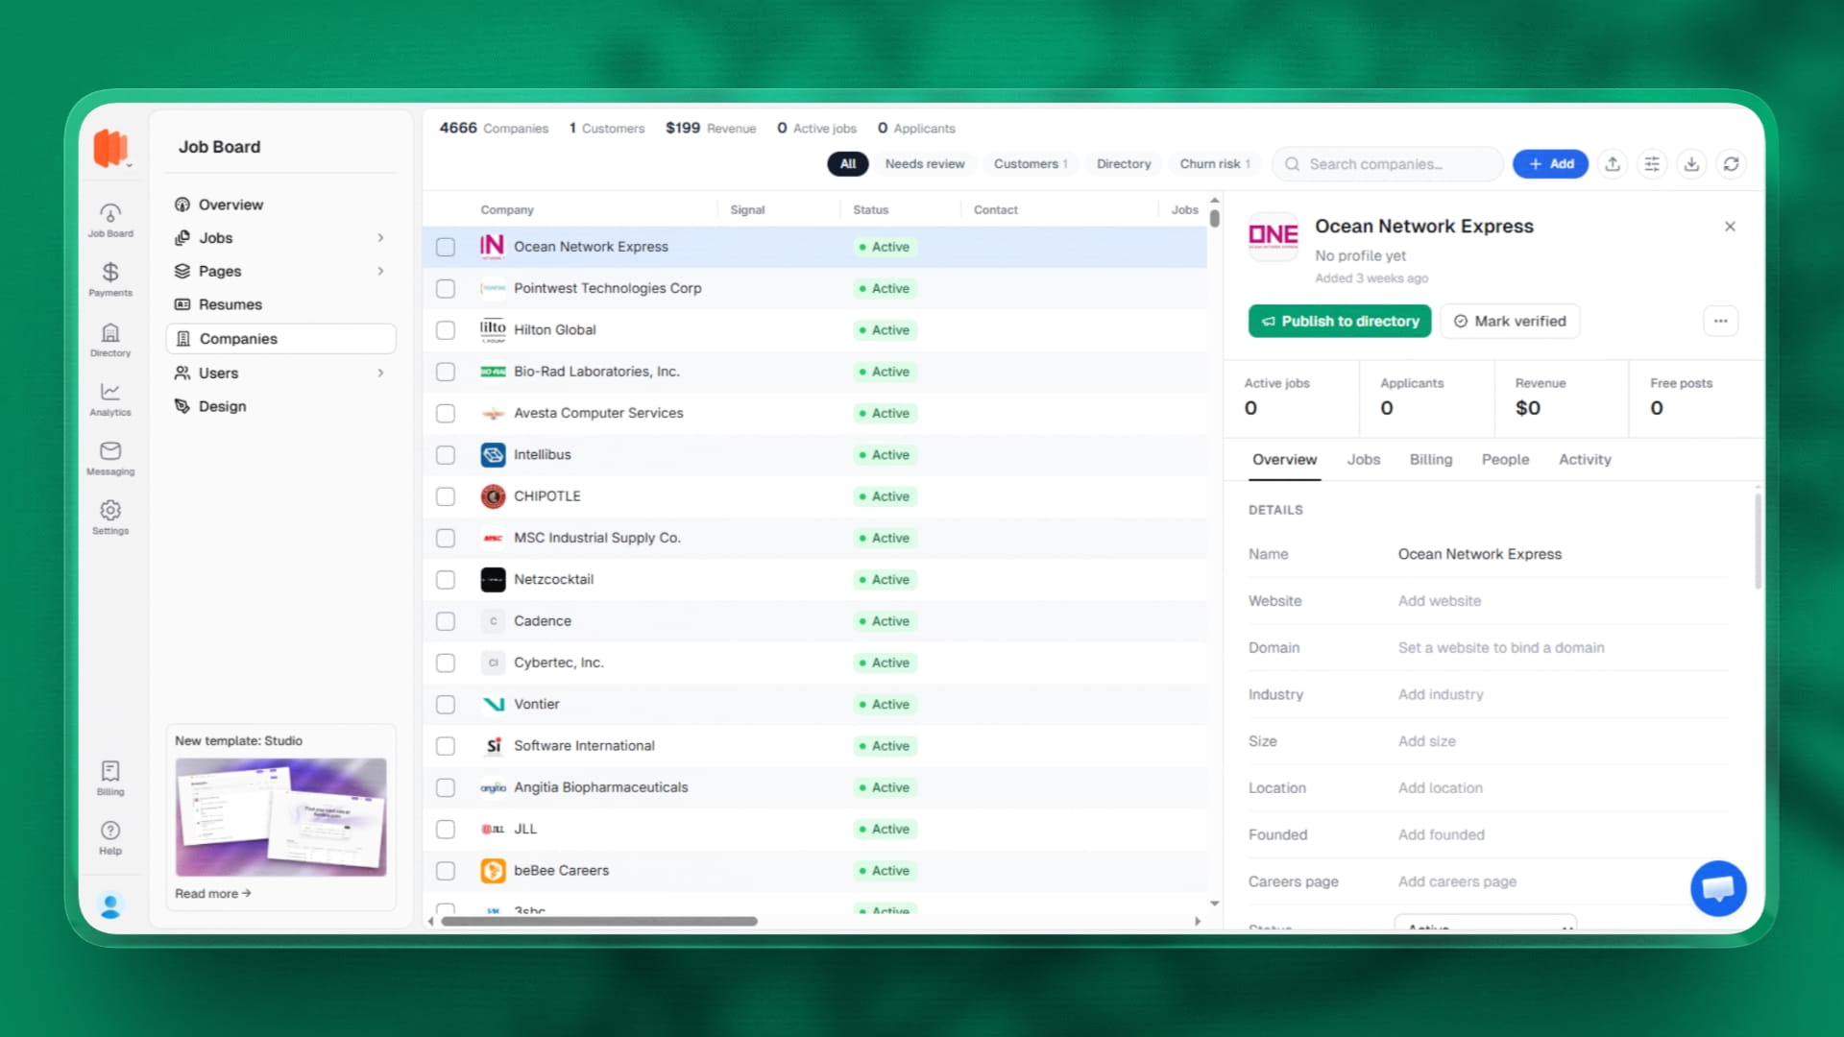The height and width of the screenshot is (1037, 1844).
Task: Close the Ocean Network Express panel
Action: 1730,227
